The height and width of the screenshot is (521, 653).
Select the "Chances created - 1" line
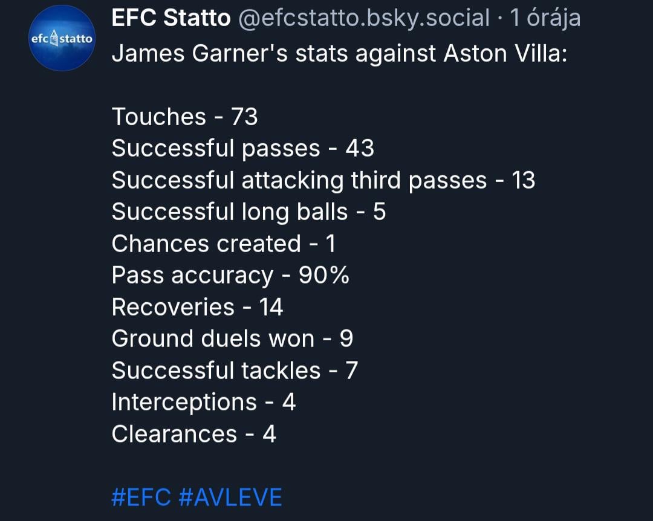coord(224,244)
